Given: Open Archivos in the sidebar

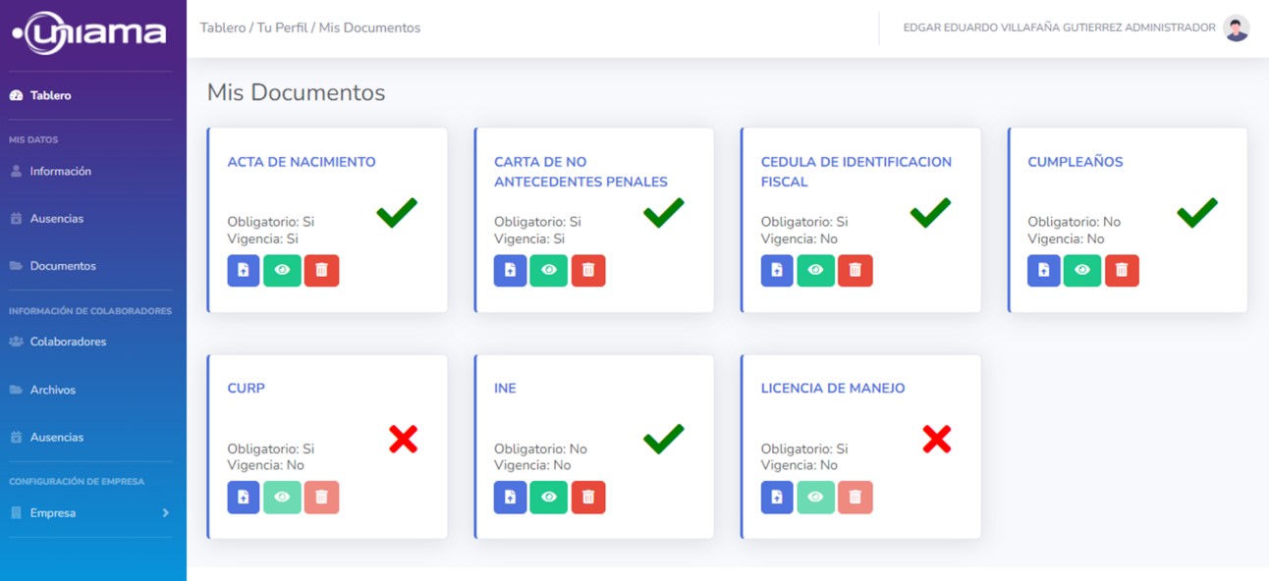Looking at the screenshot, I should click(52, 390).
